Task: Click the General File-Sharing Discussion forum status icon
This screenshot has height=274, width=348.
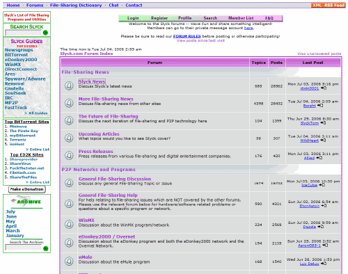Action: (69, 183)
